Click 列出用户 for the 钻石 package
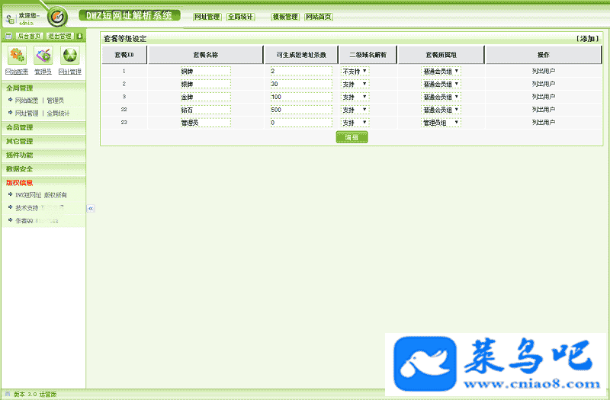 point(544,109)
